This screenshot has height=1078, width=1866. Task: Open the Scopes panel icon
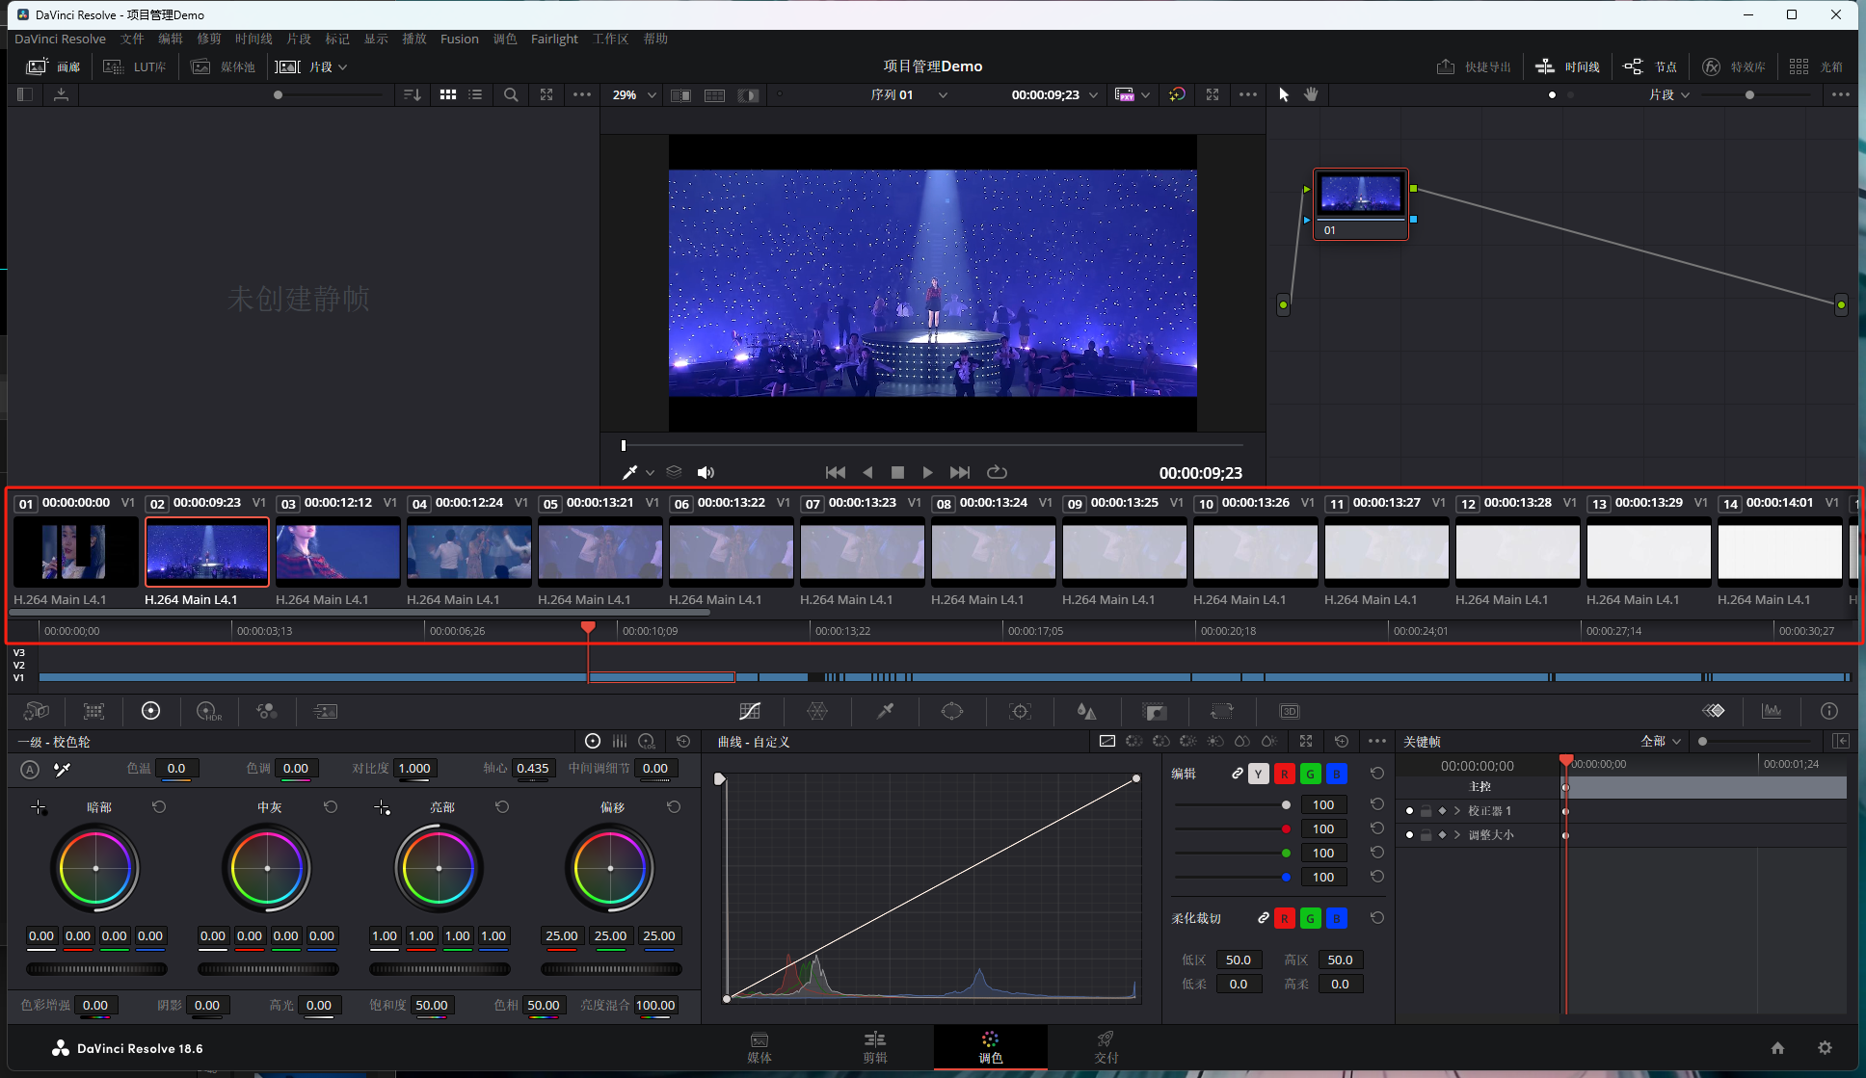click(1772, 711)
